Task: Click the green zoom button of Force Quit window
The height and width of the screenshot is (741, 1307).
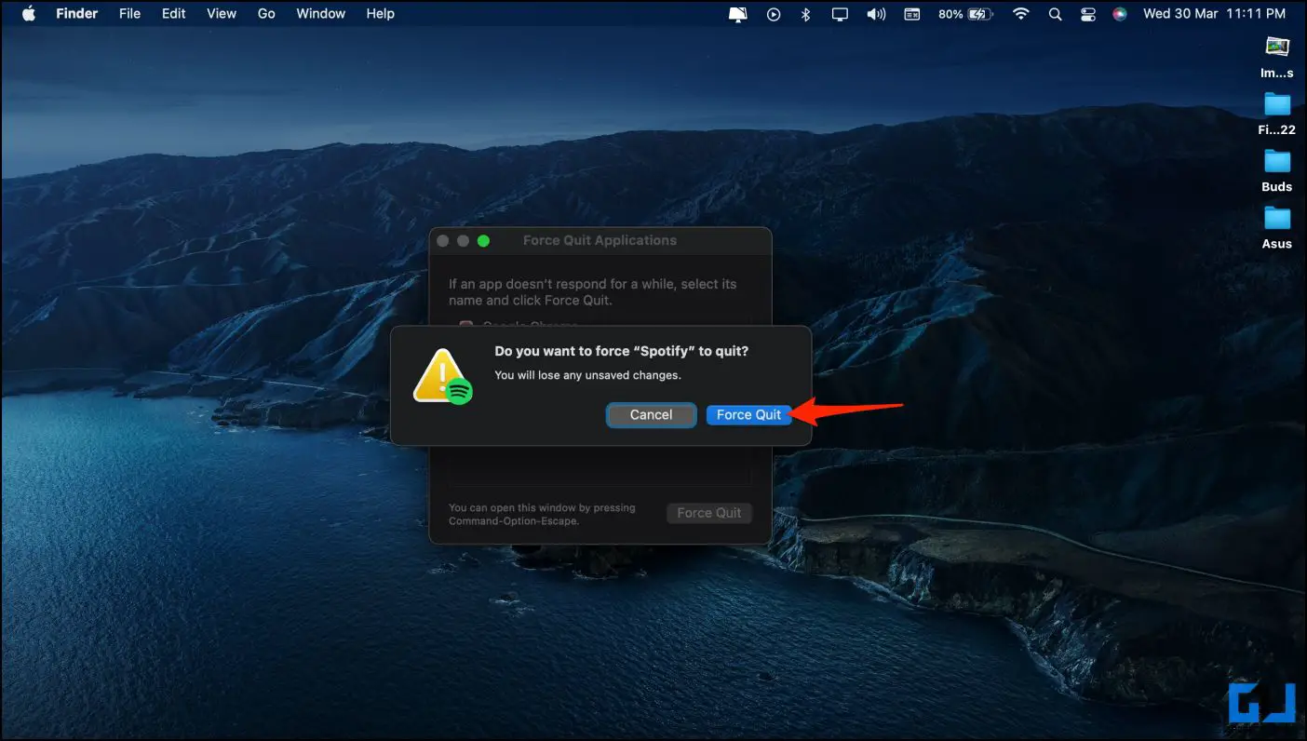Action: [x=483, y=241]
